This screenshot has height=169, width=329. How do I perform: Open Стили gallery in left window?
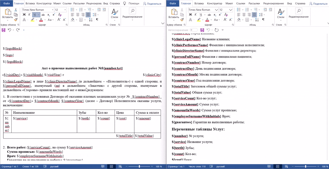[115, 14]
